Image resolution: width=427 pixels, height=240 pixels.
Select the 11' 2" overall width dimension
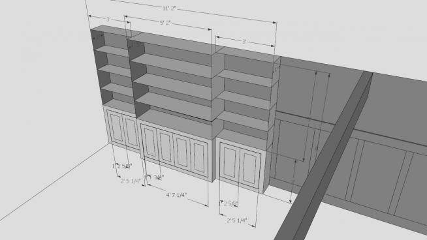coord(169,8)
